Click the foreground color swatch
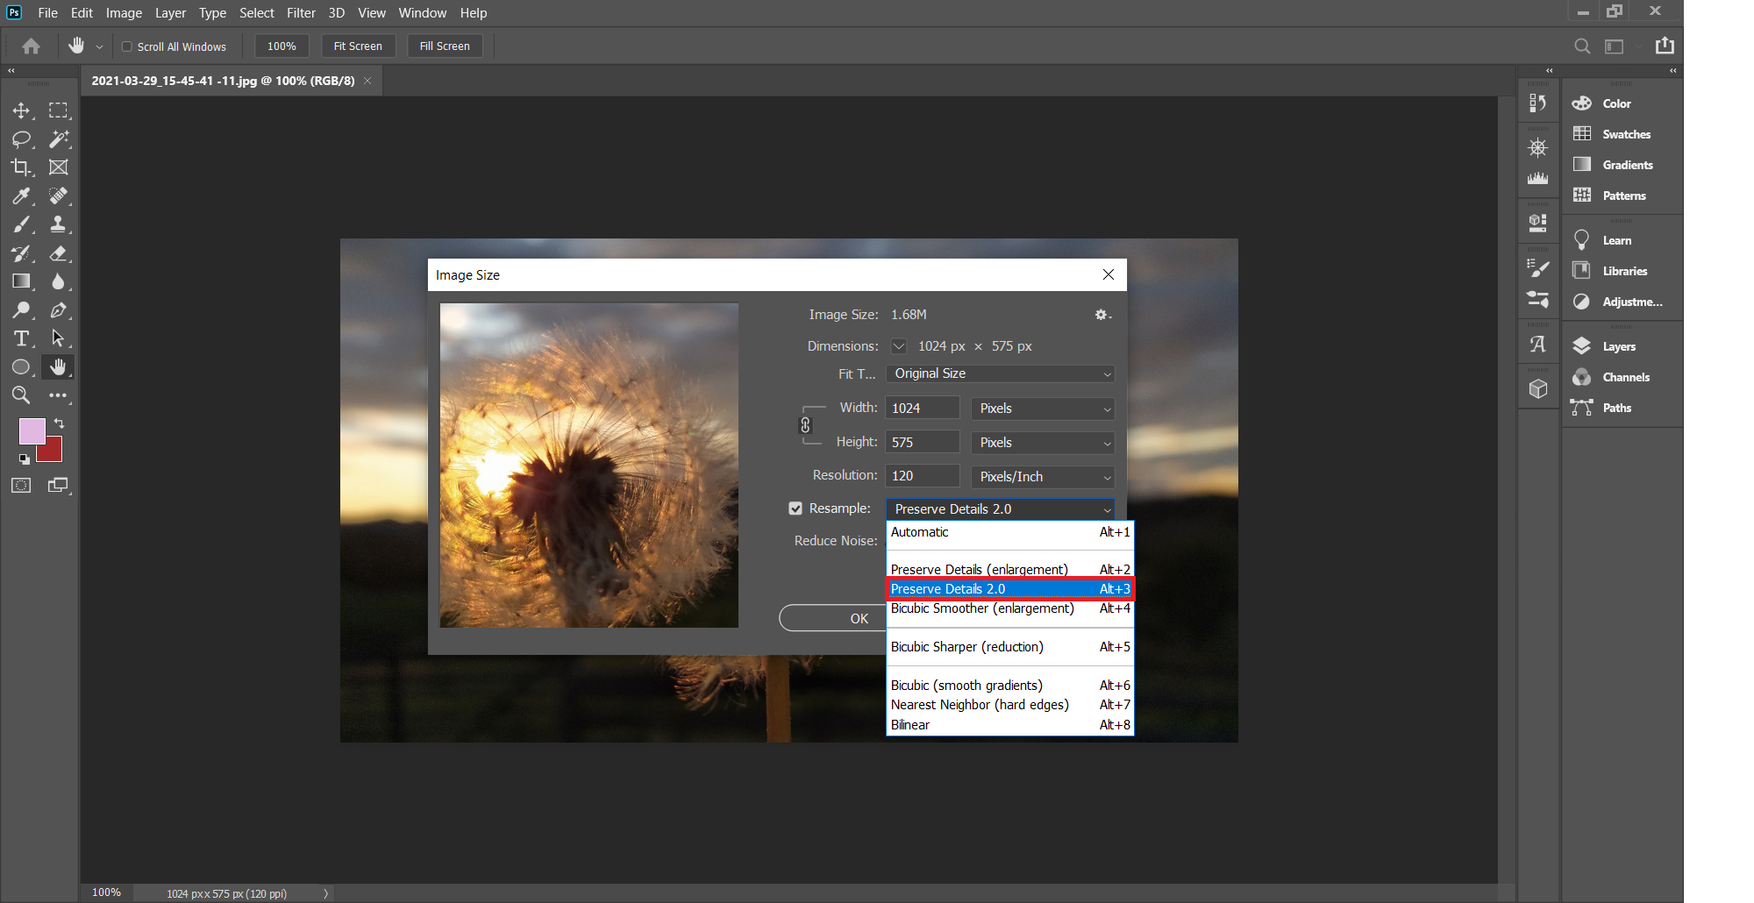This screenshot has width=1754, height=903. 32,430
